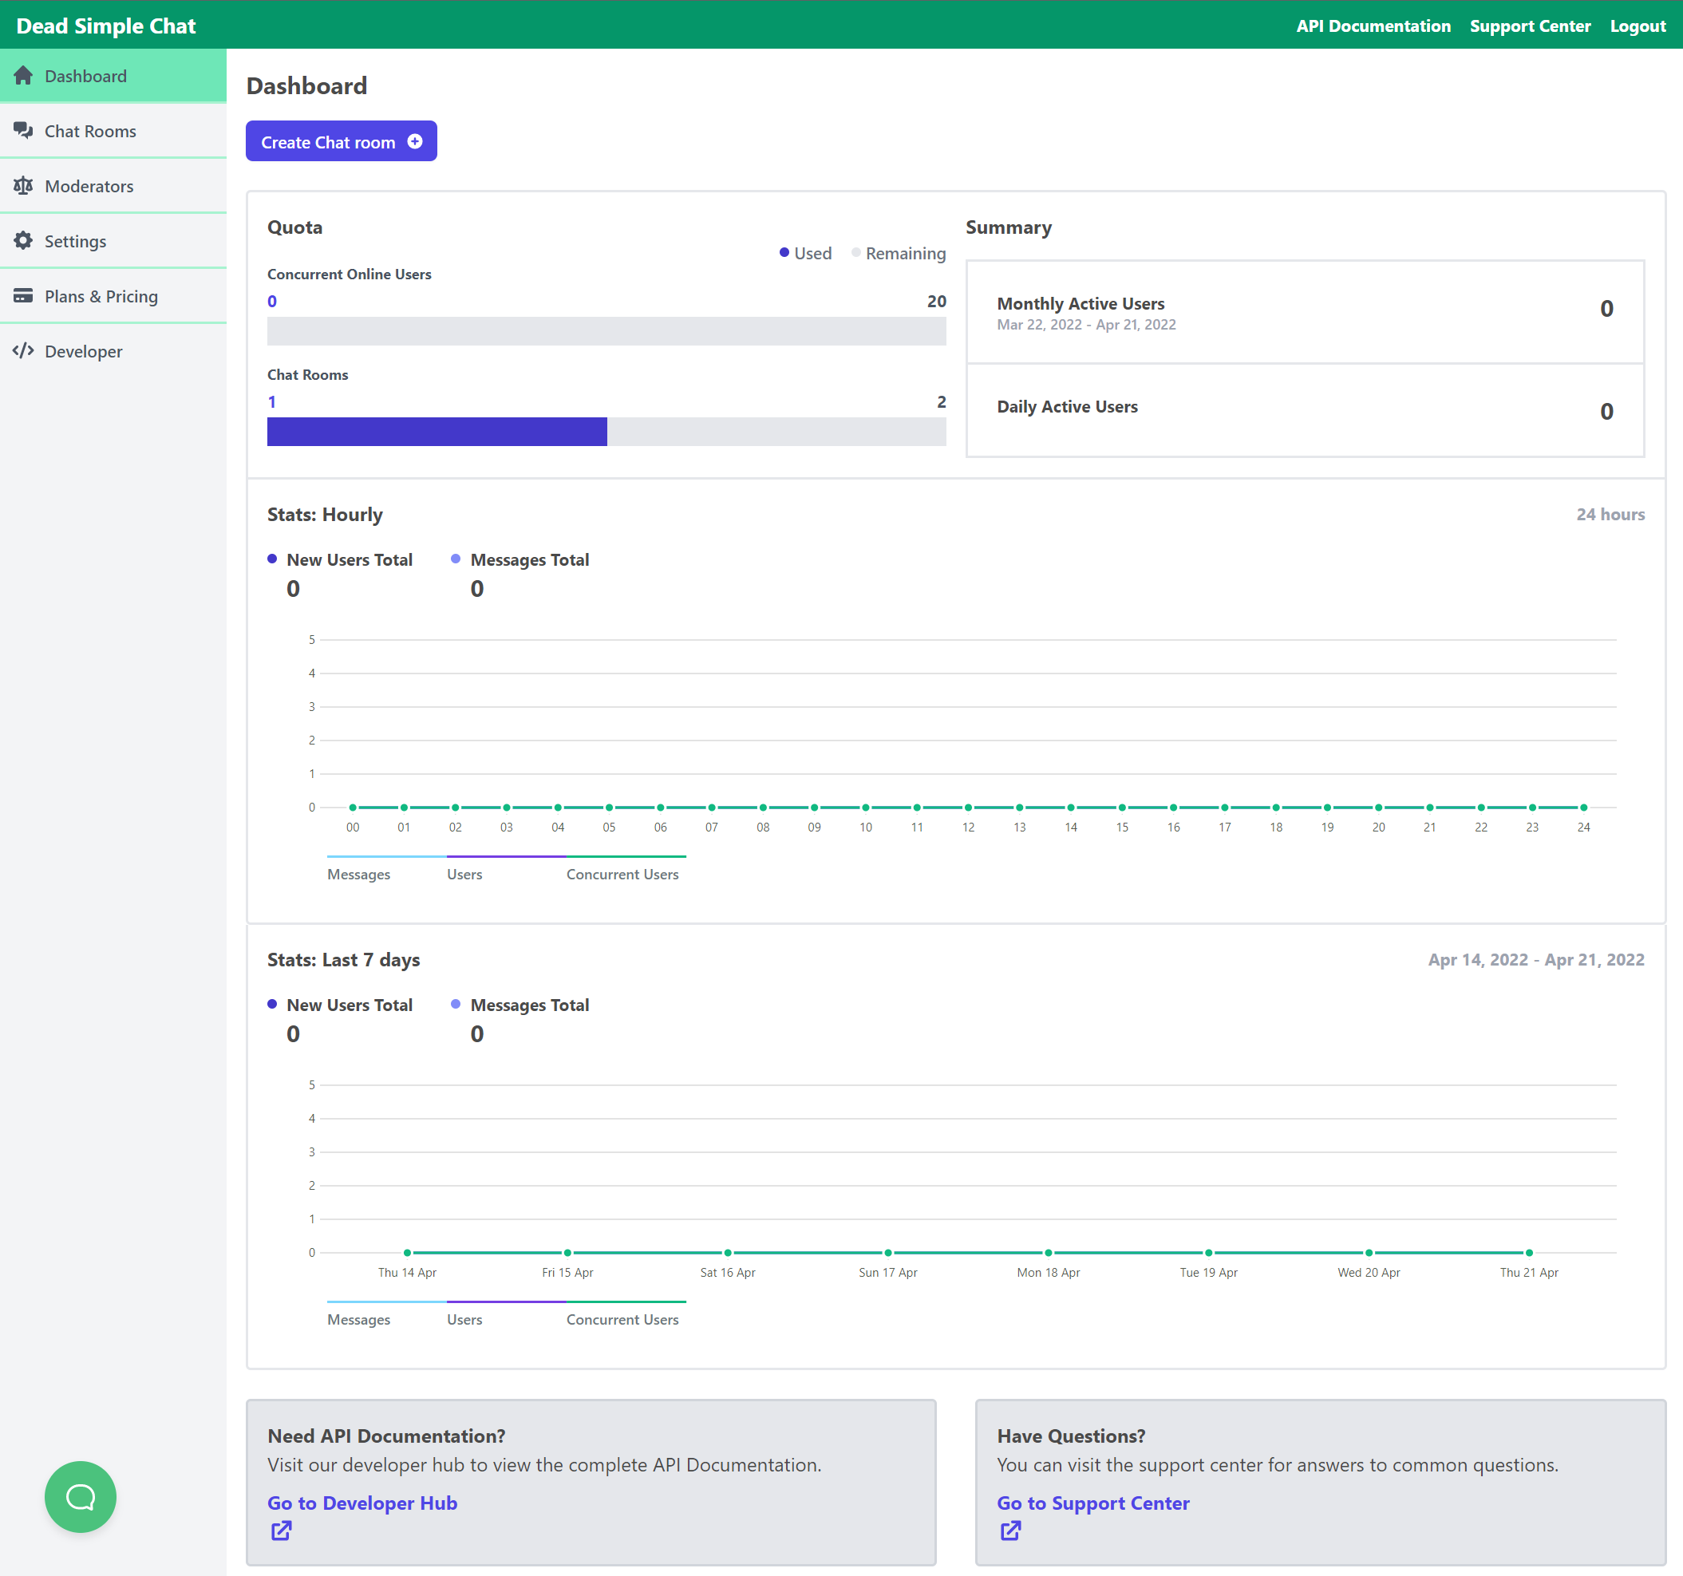
Task: Click 7-day chart point for Sun 17 Apr
Action: [x=887, y=1253]
